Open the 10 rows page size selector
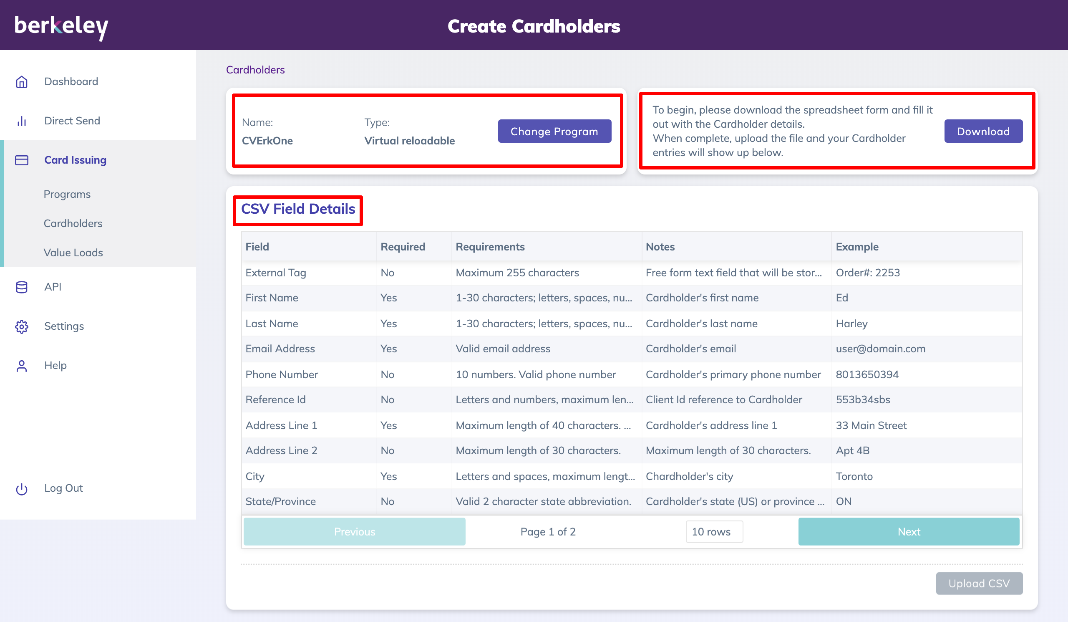Screen dimensions: 1068x622 pos(714,532)
